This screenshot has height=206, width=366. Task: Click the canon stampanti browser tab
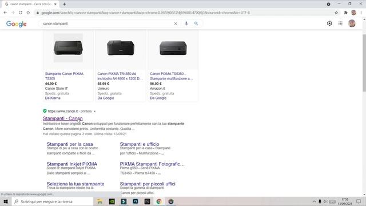point(30,4)
